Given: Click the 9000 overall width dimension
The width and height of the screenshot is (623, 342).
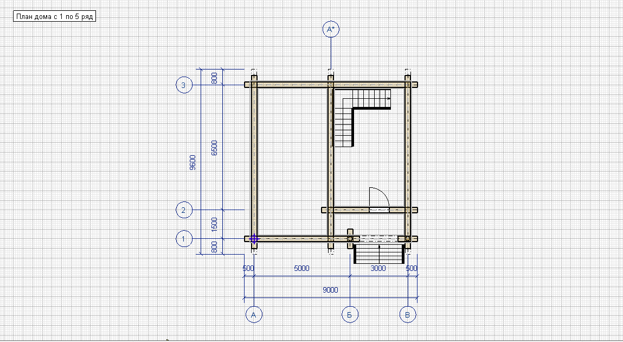Looking at the screenshot, I should tap(330, 290).
